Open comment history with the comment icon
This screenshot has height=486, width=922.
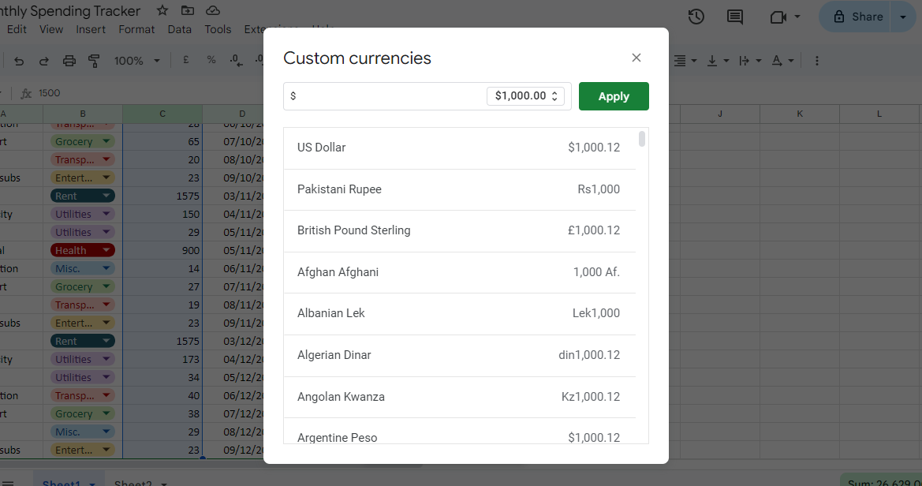click(734, 16)
